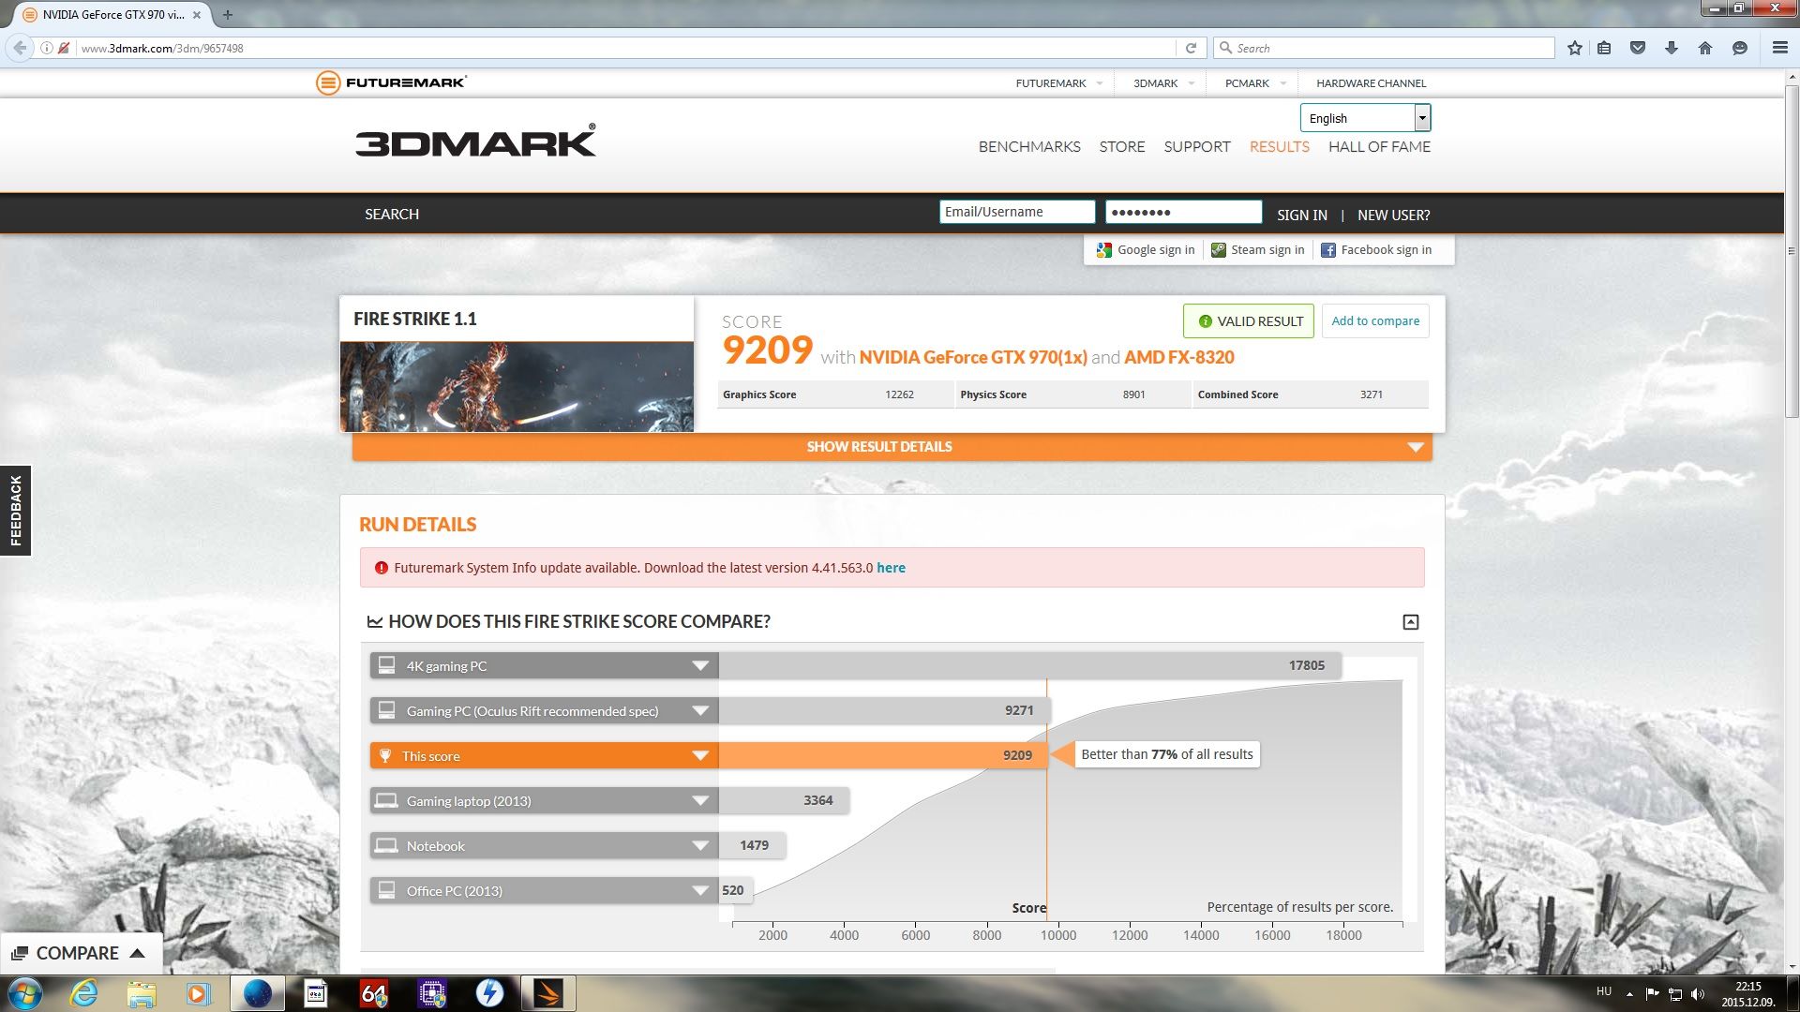Click the site information icon in the address bar
Screen dimensions: 1800x1012
coord(46,48)
